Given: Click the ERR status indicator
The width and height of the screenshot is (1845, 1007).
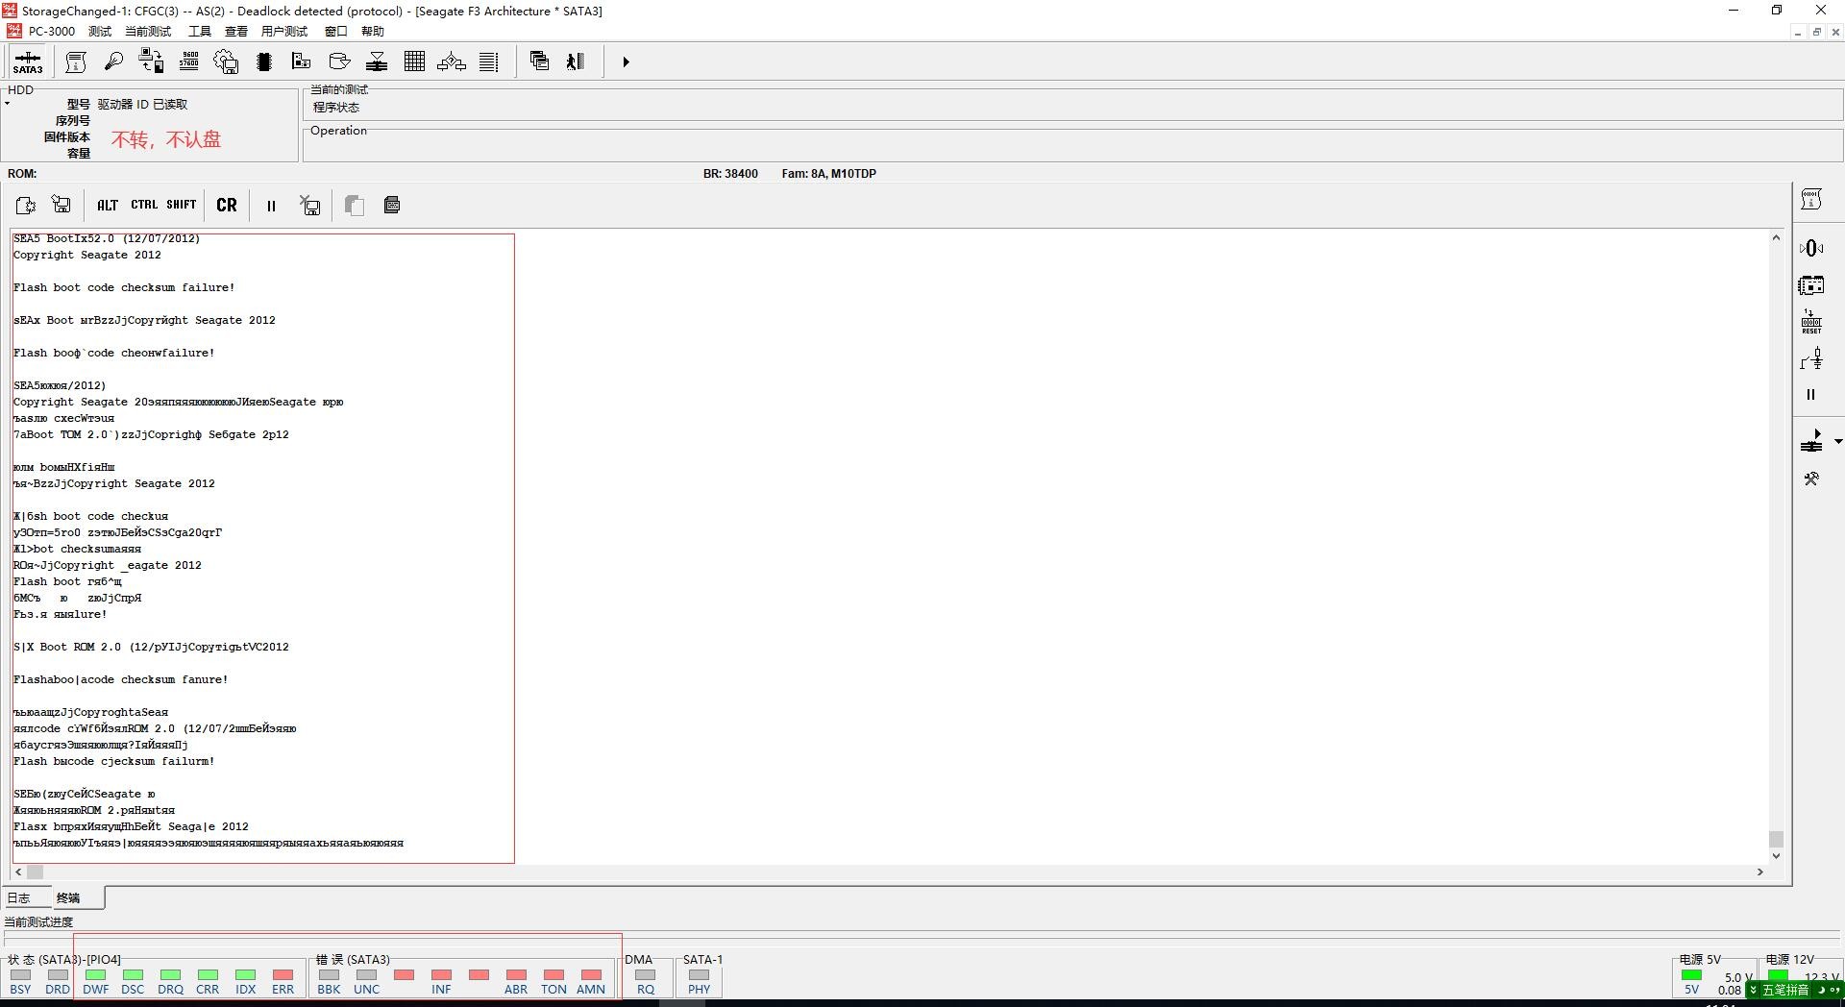Looking at the screenshot, I should pyautogui.click(x=283, y=981).
